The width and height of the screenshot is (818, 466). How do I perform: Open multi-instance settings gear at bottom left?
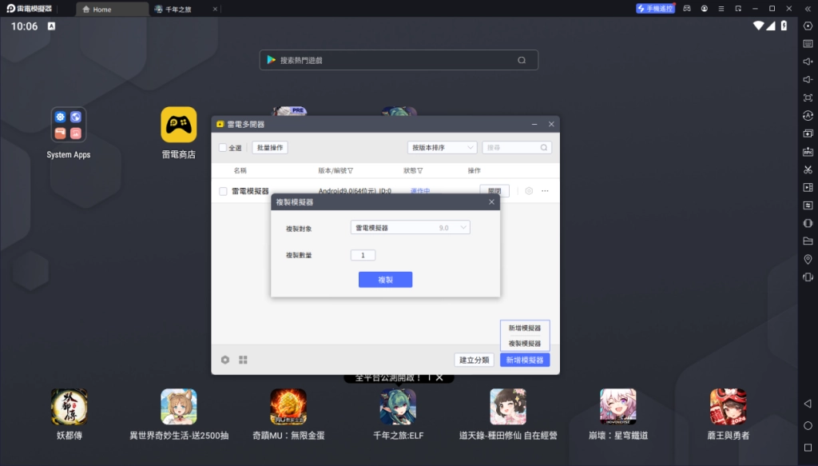[x=225, y=360]
